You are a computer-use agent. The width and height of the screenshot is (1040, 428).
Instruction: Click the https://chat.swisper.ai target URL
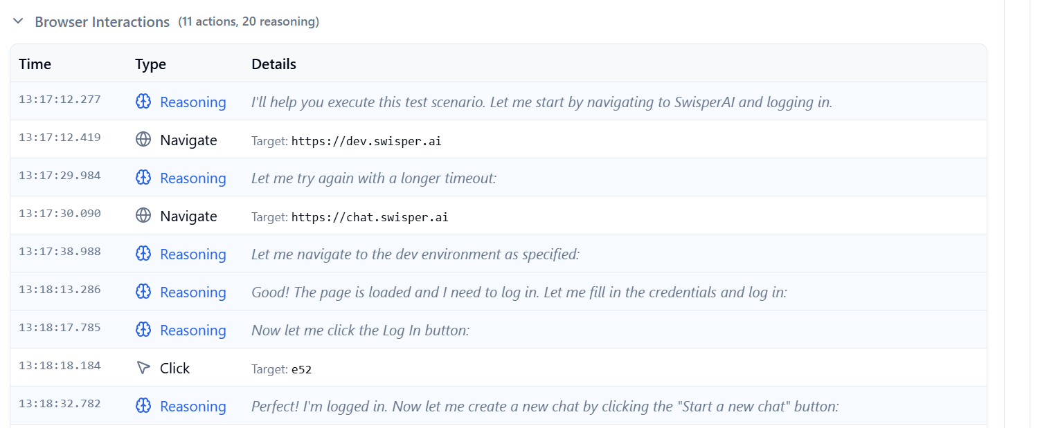[x=370, y=217]
